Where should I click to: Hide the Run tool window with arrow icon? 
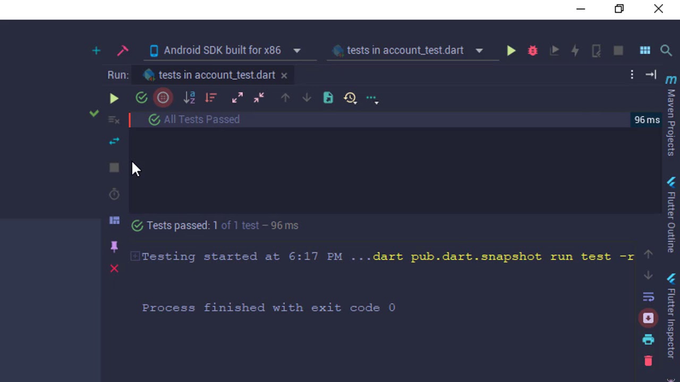(x=651, y=75)
